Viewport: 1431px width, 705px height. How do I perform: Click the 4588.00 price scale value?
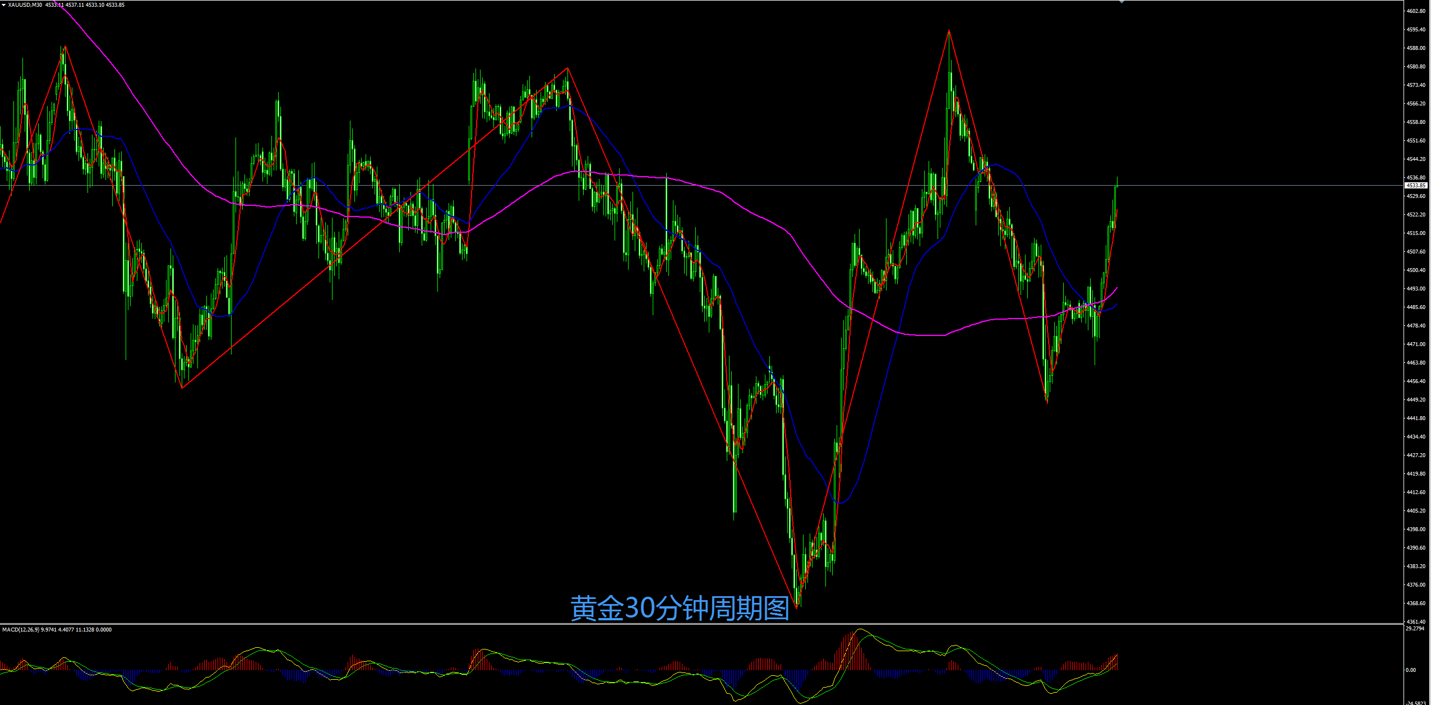click(1416, 48)
